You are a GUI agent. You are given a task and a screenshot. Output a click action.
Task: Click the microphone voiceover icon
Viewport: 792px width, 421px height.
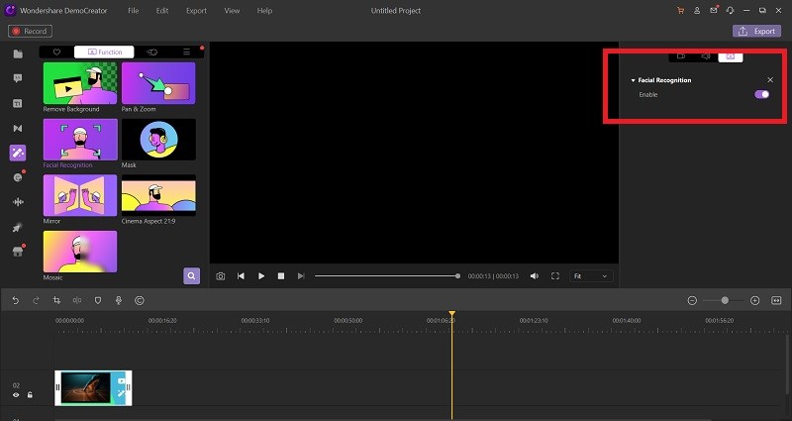click(x=118, y=301)
